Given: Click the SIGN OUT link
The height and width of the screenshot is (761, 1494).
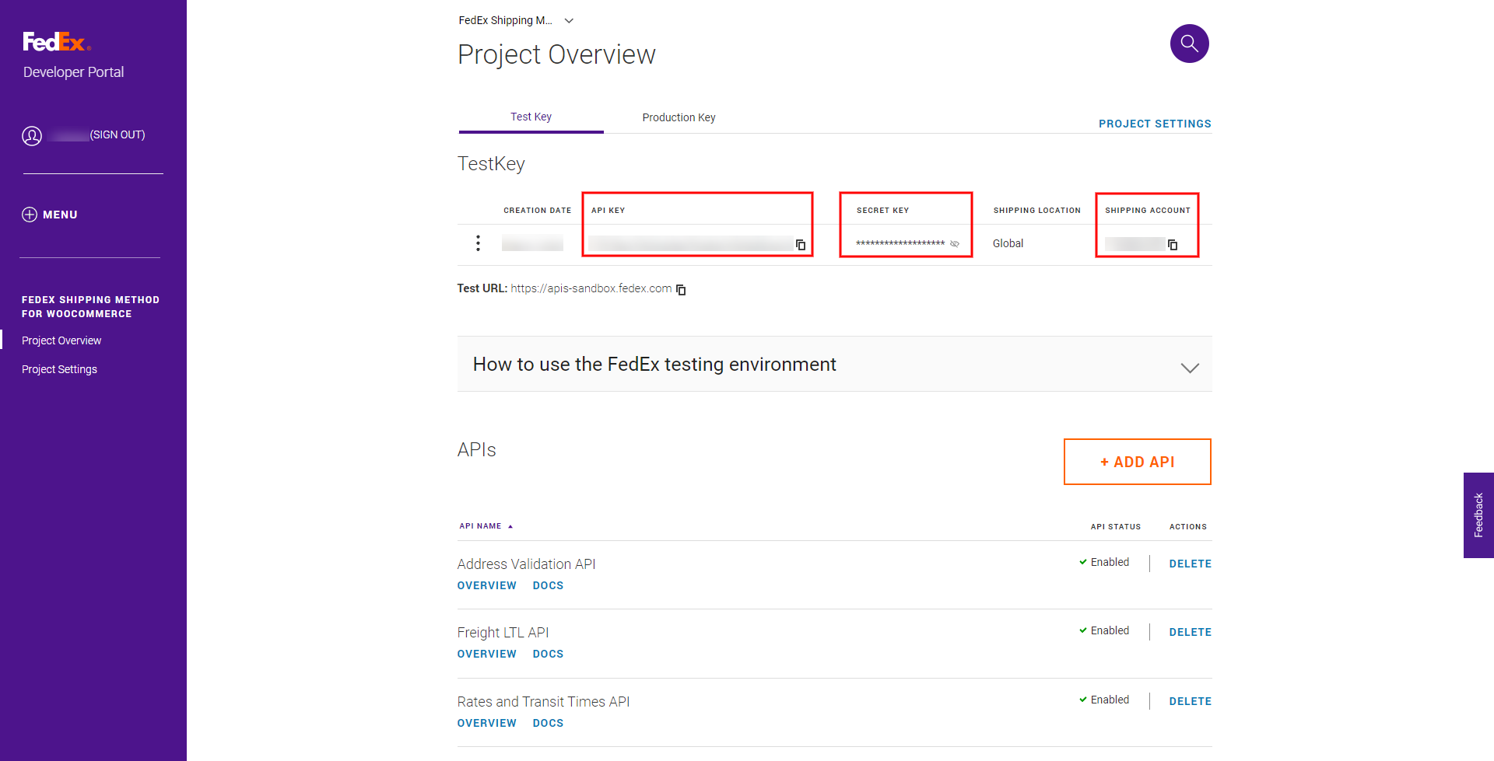Looking at the screenshot, I should tap(117, 134).
